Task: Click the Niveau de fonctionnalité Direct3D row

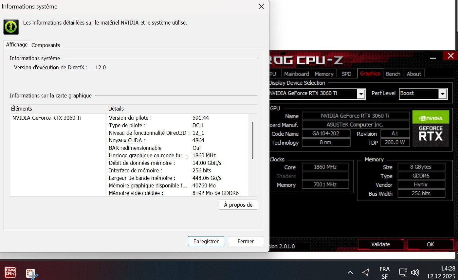Action: (x=178, y=133)
